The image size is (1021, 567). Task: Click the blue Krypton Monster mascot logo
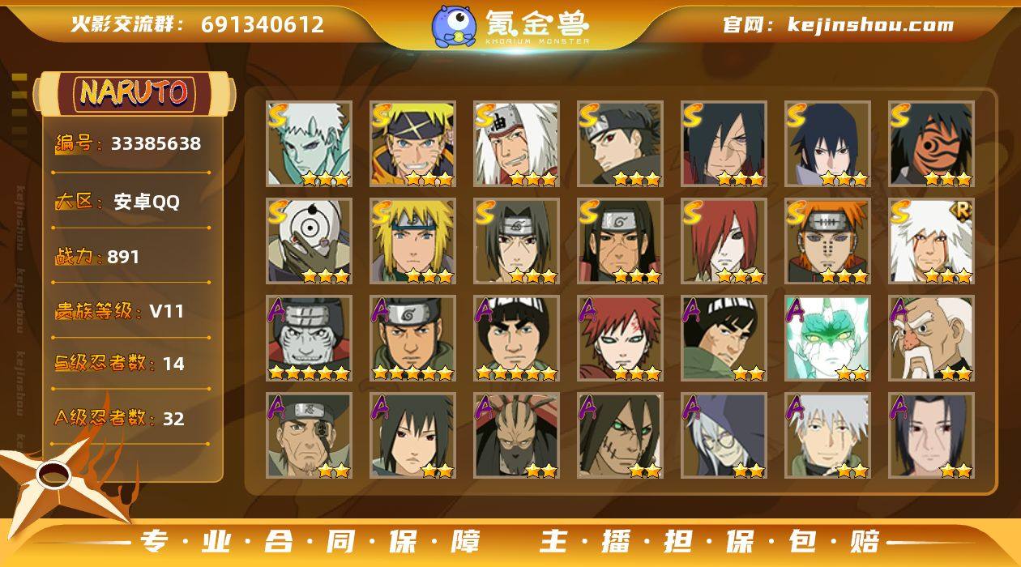pos(453,25)
